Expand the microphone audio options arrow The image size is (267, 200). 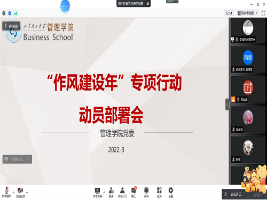tap(13, 193)
